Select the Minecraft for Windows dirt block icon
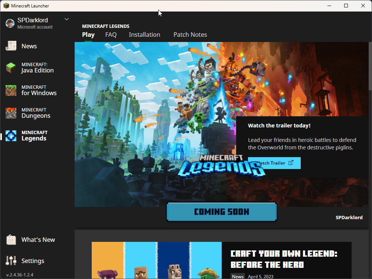The height and width of the screenshot is (279, 372). (x=11, y=91)
